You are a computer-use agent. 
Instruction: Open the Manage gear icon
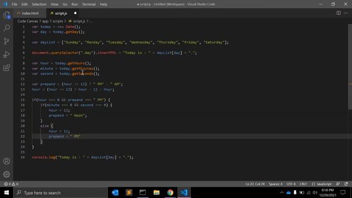point(7,174)
